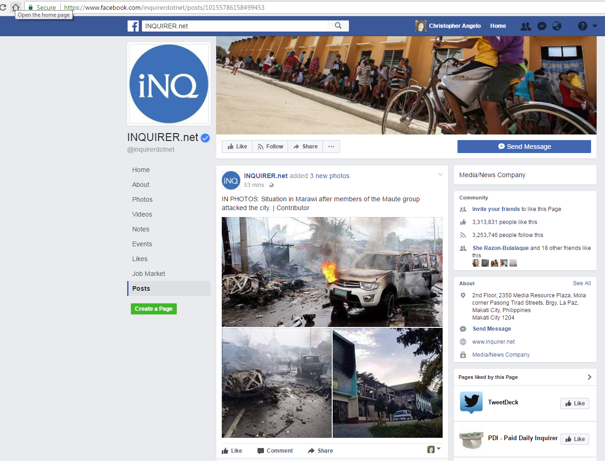This screenshot has height=461, width=605.
Task: Open the About page tab in sidebar
Action: point(141,185)
